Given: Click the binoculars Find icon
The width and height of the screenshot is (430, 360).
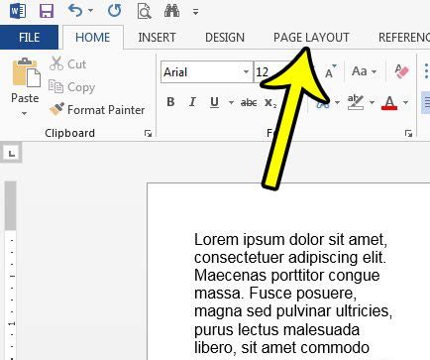Looking at the screenshot, I should [172, 11].
